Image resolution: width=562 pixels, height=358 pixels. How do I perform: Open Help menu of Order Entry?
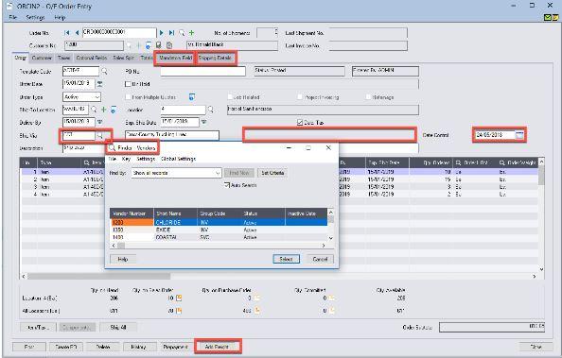tap(60, 17)
